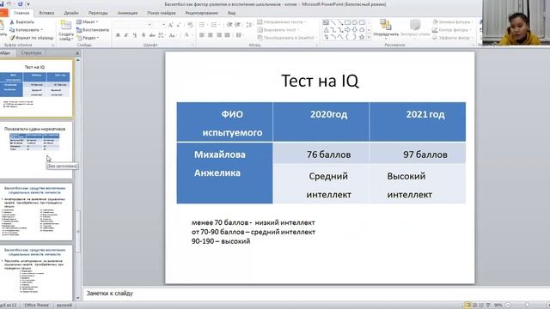Select the triangle shape in the gallery

tap(327, 30)
